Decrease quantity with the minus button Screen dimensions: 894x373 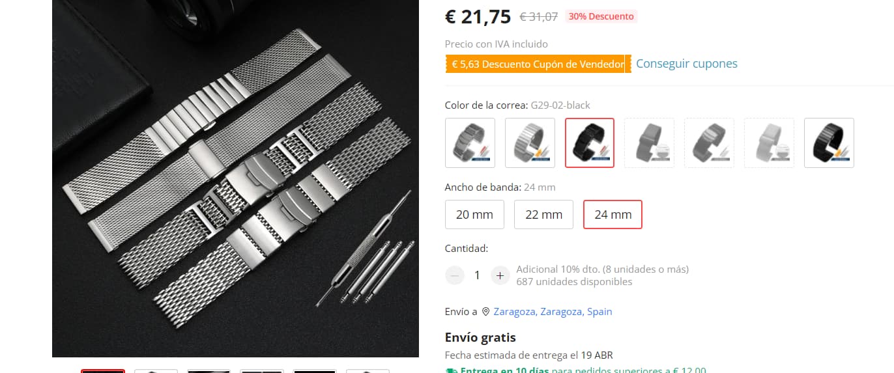pos(455,275)
